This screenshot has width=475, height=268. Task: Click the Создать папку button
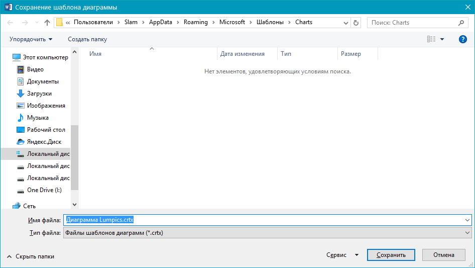[87, 39]
